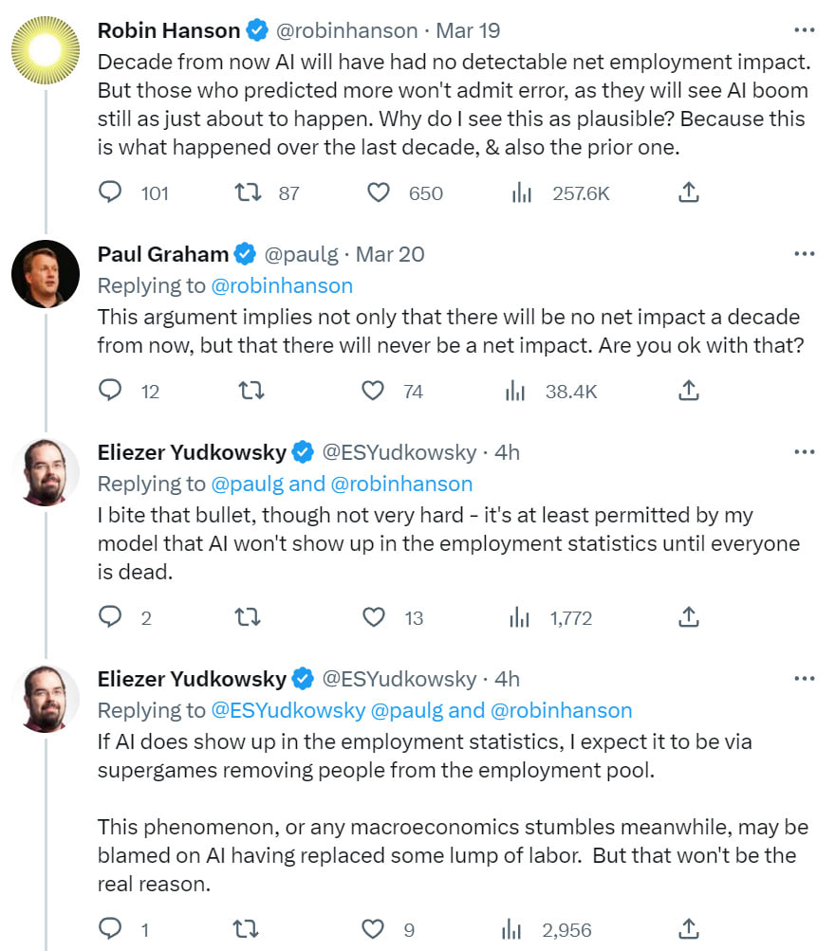The height and width of the screenshot is (951, 835).
Task: Retweet Robin Hanson's post with 87 retweets
Action: [x=248, y=192]
